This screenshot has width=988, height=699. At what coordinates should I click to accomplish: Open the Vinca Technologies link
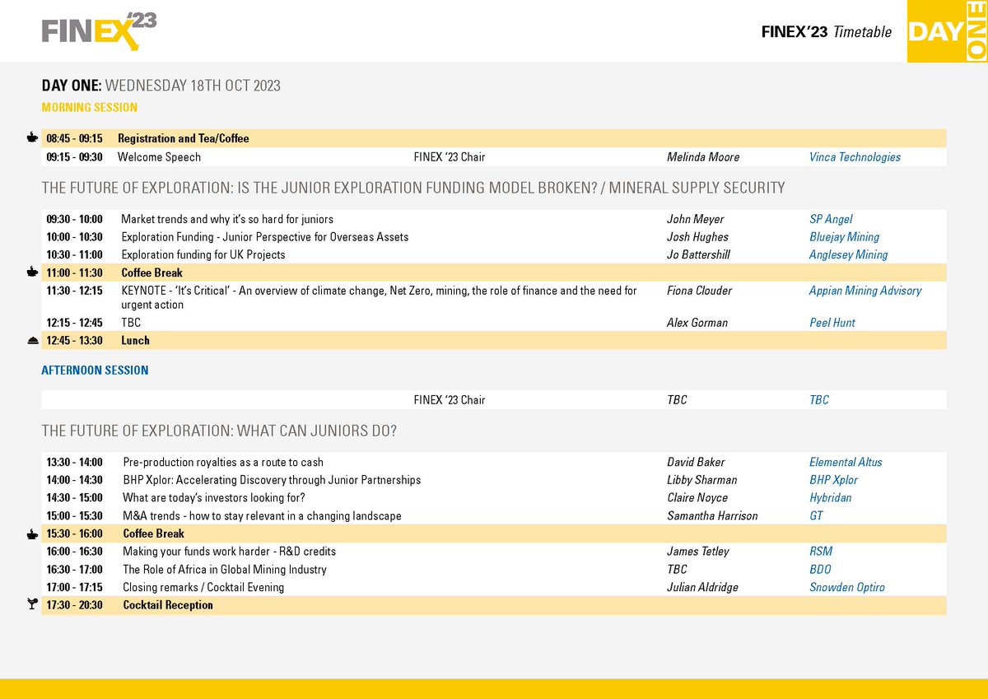pyautogui.click(x=855, y=157)
